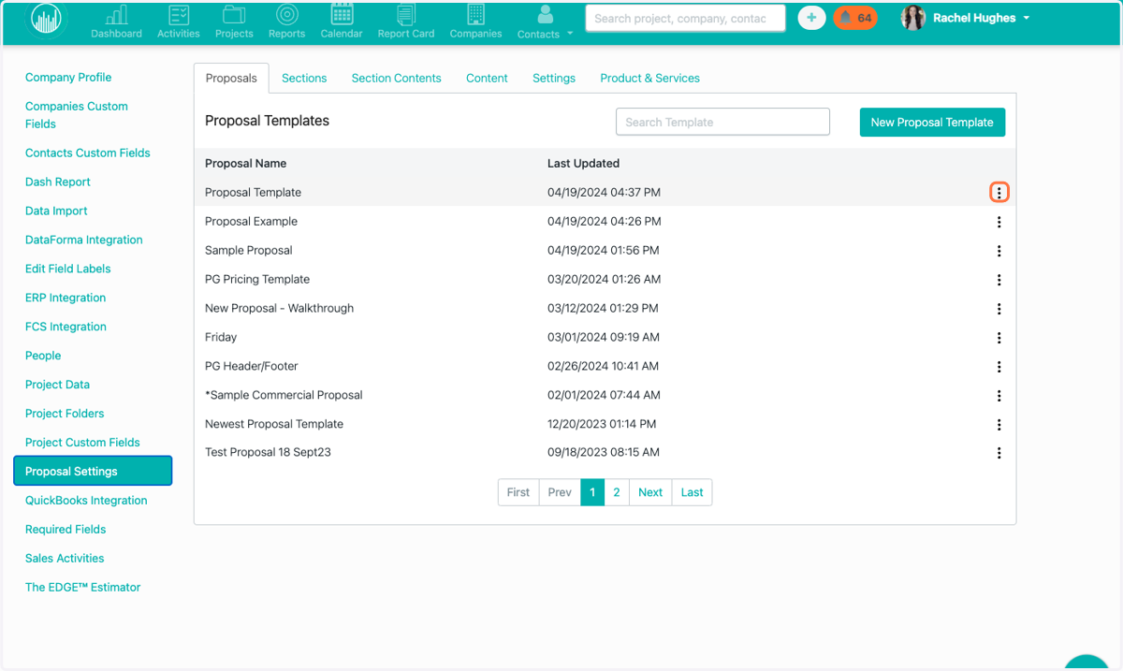The image size is (1123, 671).
Task: Switch to the Proposals tab
Action: pyautogui.click(x=231, y=78)
